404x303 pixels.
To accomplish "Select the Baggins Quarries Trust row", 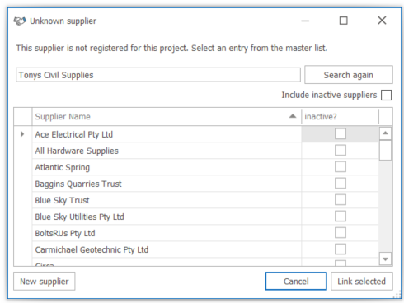I will (167, 184).
